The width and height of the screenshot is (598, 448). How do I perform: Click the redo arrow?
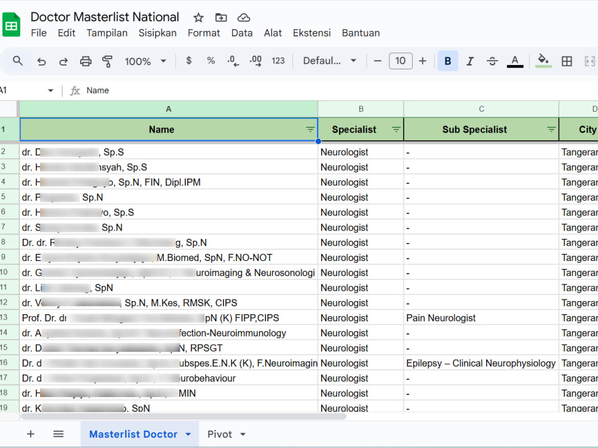(63, 61)
